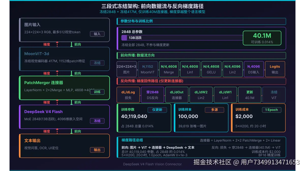Click the 40.1M 可训练 green box
305x171 pixels.
click(x=262, y=38)
